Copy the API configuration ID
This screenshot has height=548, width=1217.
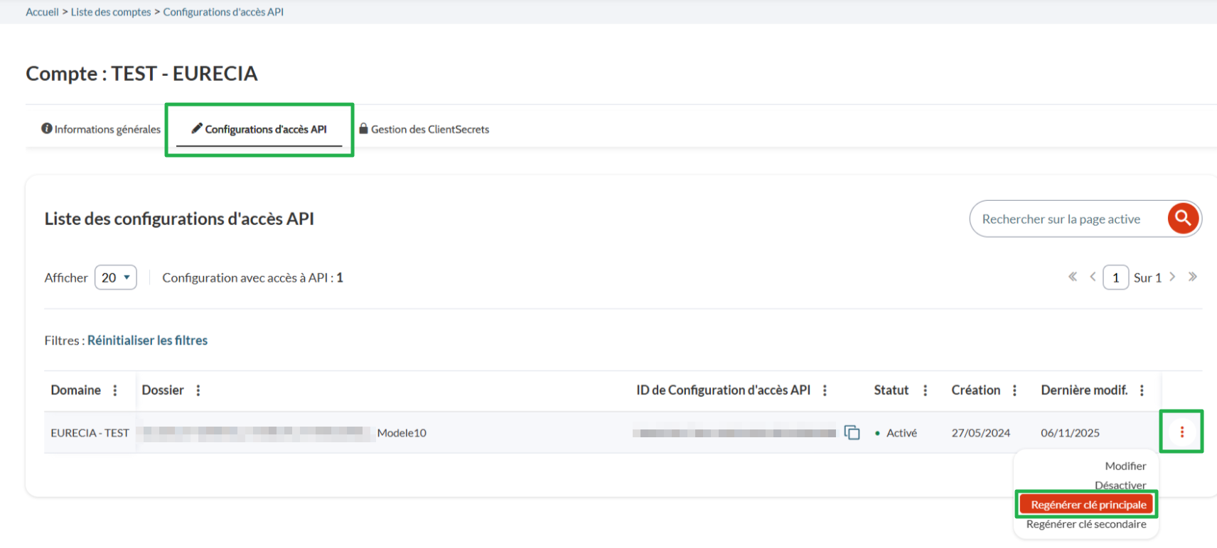click(852, 432)
